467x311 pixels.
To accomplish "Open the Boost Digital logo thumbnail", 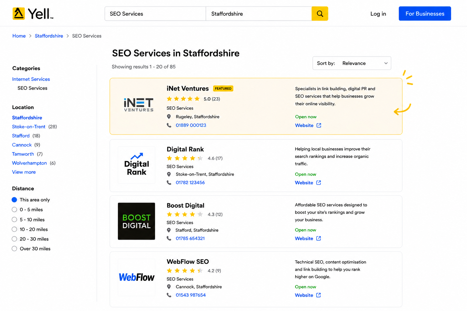I will click(x=137, y=221).
